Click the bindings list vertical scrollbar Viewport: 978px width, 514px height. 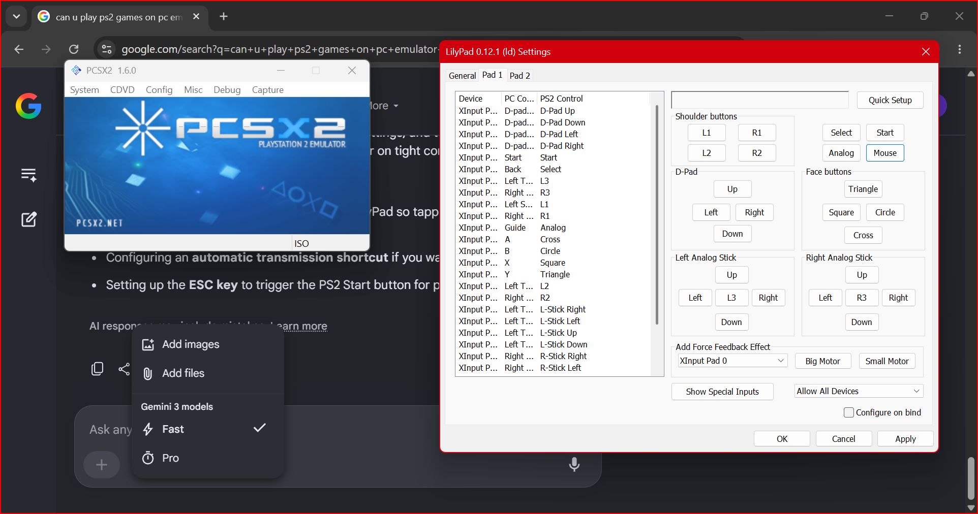pyautogui.click(x=657, y=215)
